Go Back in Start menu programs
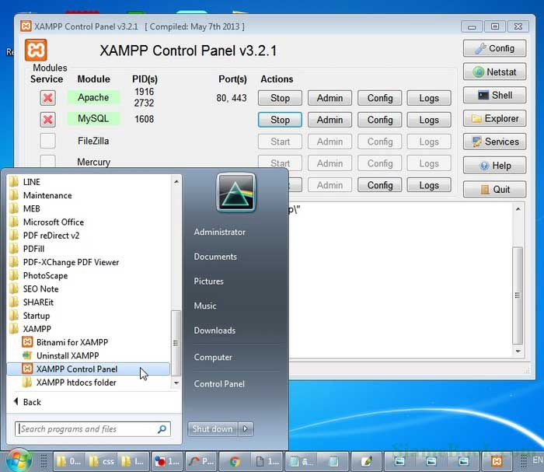The image size is (544, 472). 28,402
